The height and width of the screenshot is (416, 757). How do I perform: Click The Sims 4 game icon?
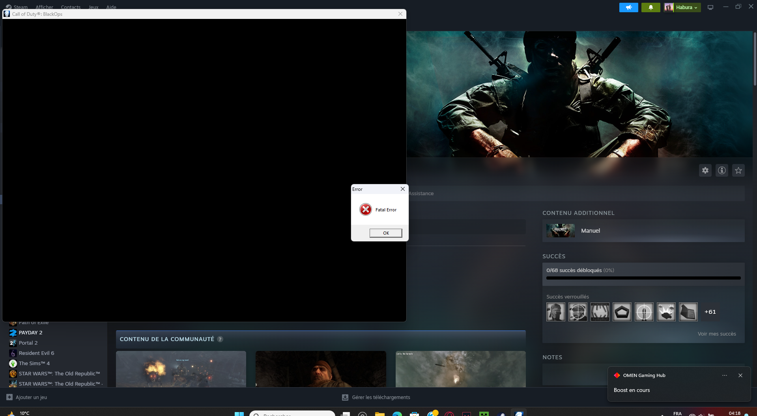click(x=13, y=364)
